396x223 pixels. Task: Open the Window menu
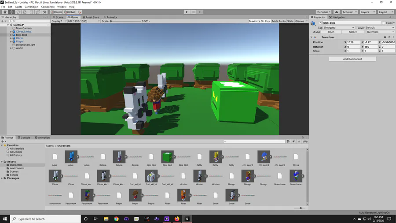[62, 7]
